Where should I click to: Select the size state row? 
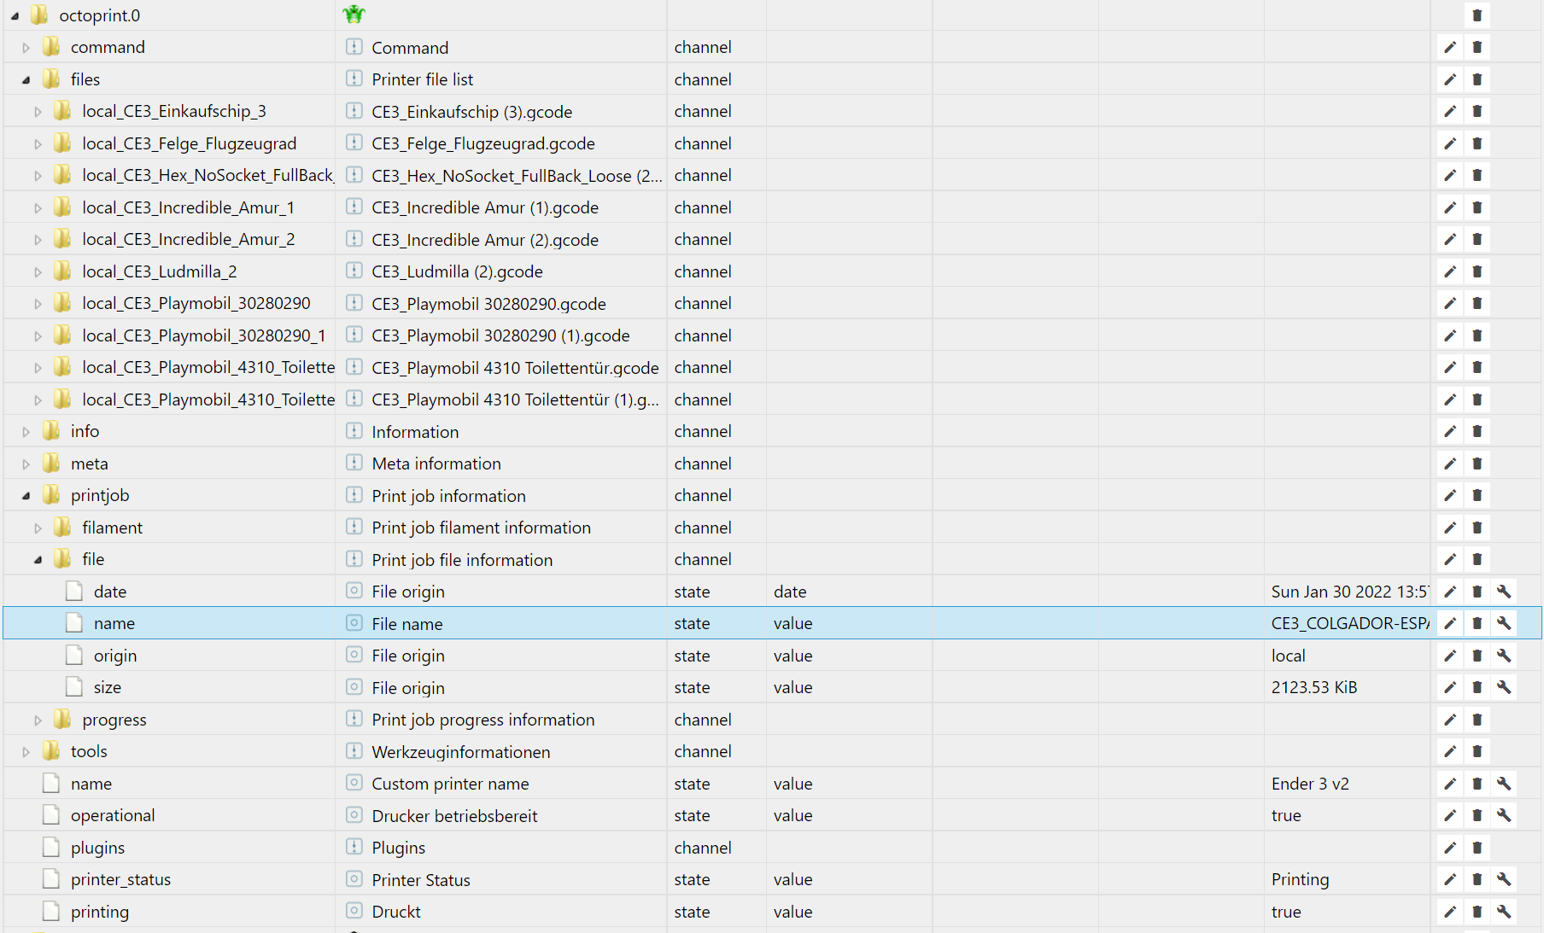(772, 687)
